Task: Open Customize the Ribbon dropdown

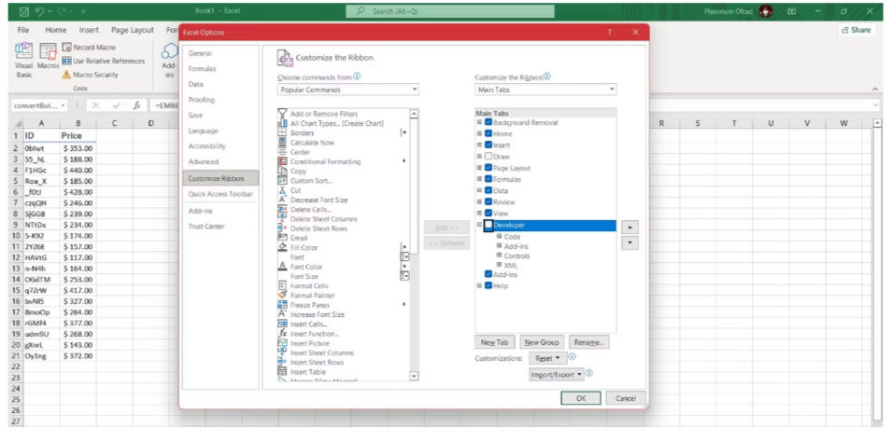Action: click(545, 90)
